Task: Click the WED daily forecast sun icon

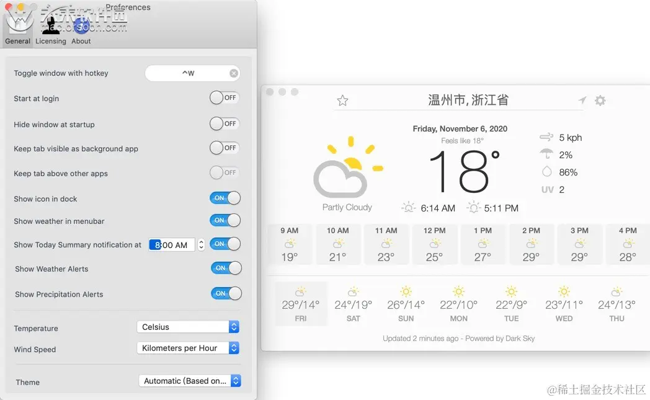Action: (x=564, y=291)
